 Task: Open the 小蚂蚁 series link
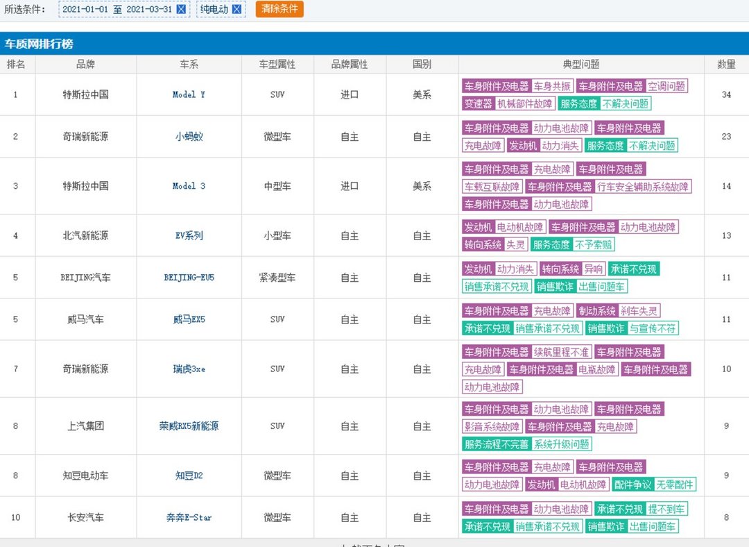[189, 137]
